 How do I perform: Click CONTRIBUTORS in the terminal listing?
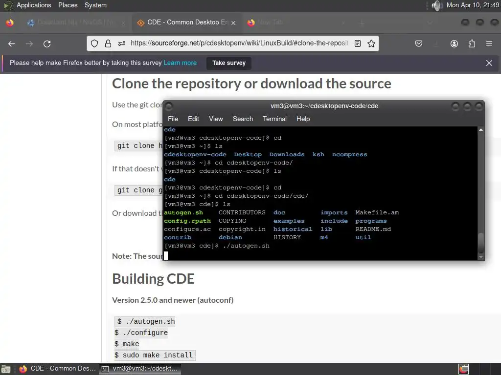[242, 213]
